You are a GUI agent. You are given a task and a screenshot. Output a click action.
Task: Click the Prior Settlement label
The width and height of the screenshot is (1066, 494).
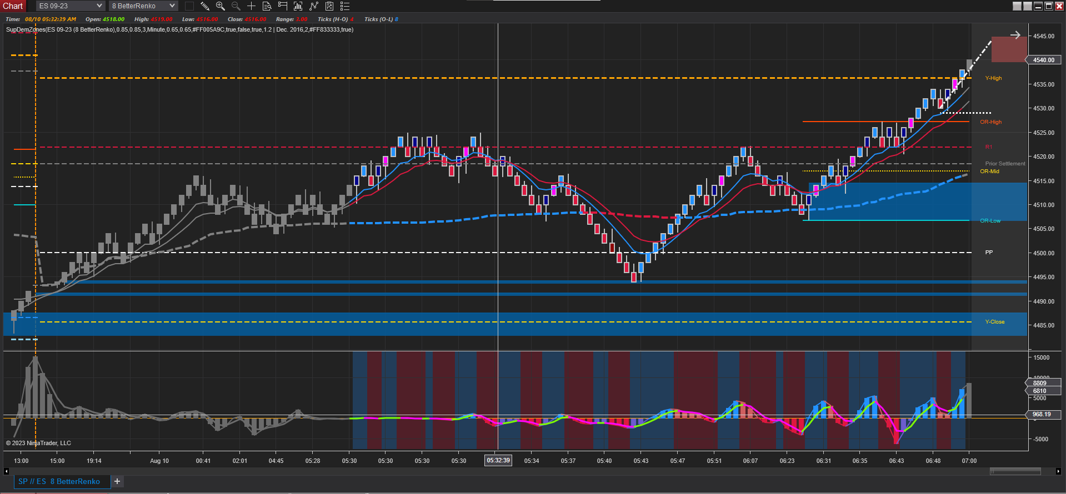pyautogui.click(x=1005, y=164)
